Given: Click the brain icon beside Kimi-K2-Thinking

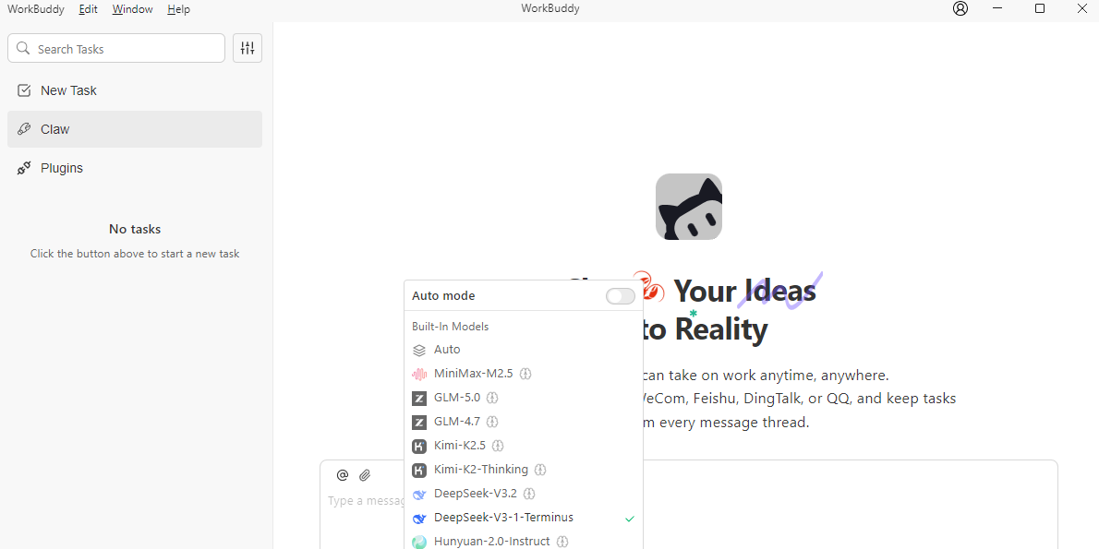Looking at the screenshot, I should [540, 470].
